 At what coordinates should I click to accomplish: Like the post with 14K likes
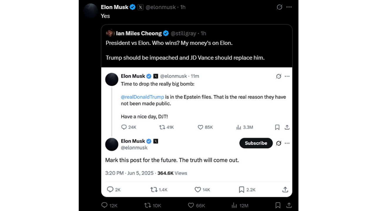[198, 190]
